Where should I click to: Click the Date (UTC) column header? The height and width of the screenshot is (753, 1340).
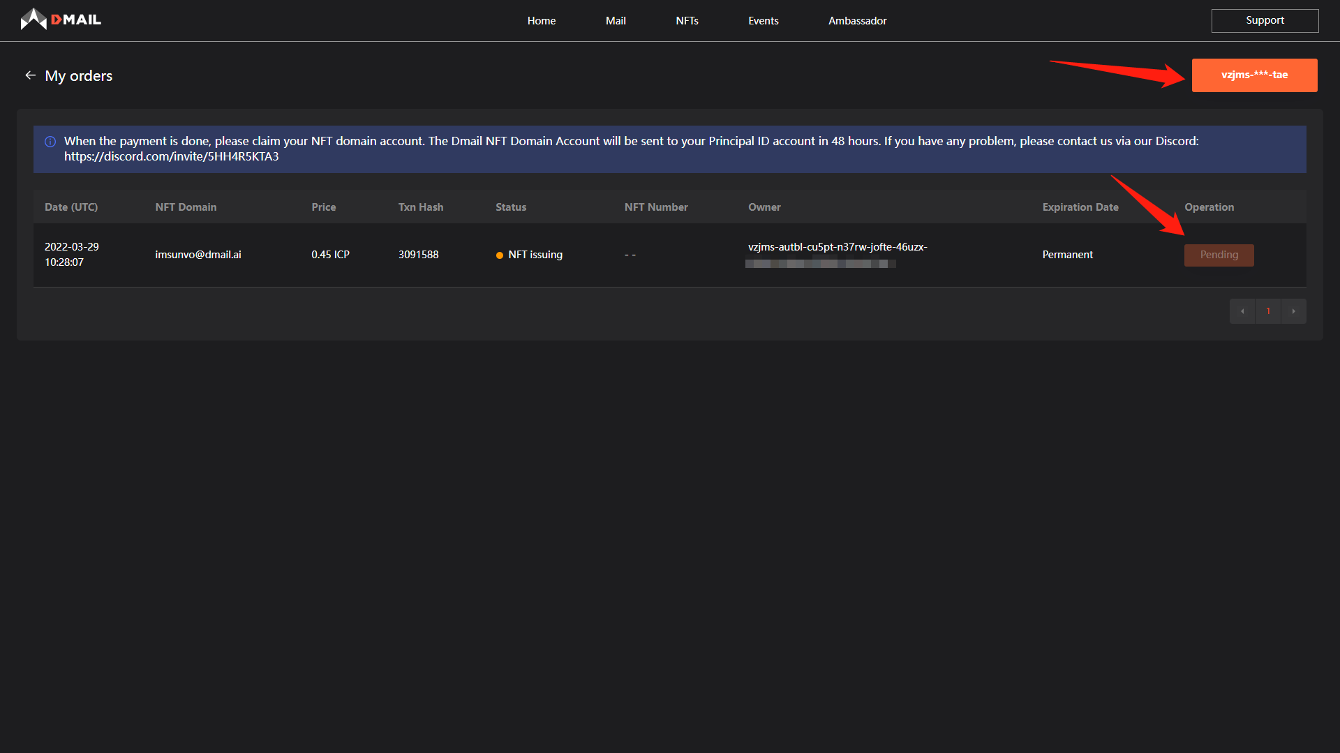[x=71, y=207]
